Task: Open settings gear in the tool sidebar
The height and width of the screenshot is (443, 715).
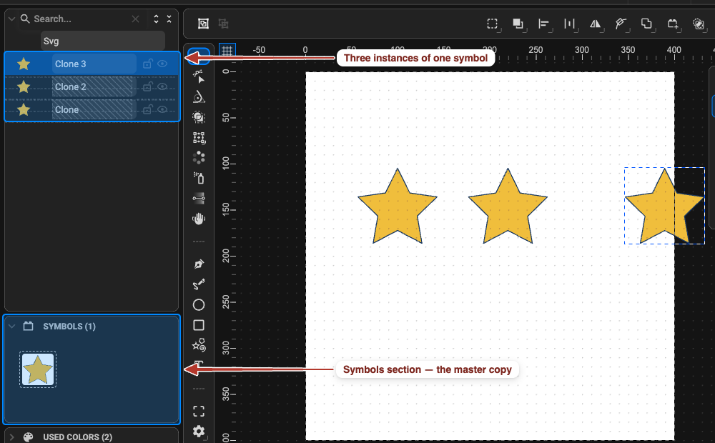Action: pyautogui.click(x=198, y=431)
